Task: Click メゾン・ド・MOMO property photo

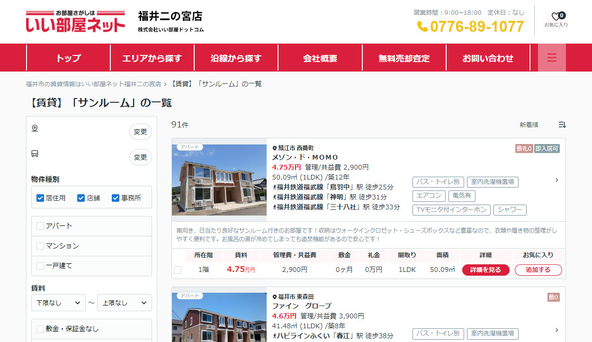Action: pyautogui.click(x=219, y=180)
